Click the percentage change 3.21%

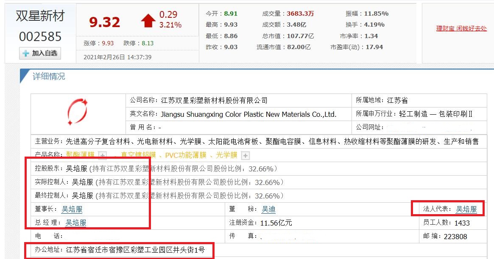pyautogui.click(x=170, y=25)
